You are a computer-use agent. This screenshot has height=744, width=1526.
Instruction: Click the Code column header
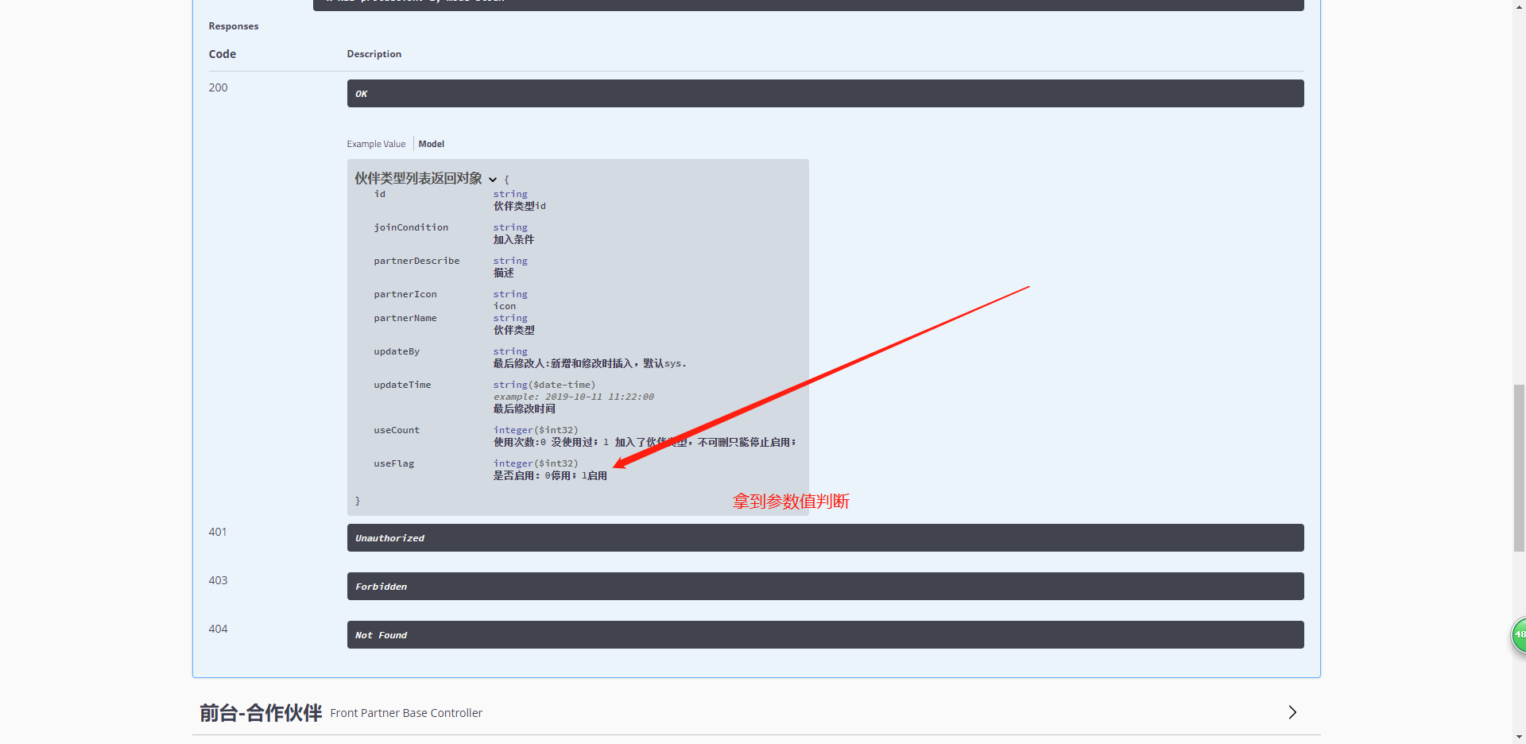click(x=223, y=54)
